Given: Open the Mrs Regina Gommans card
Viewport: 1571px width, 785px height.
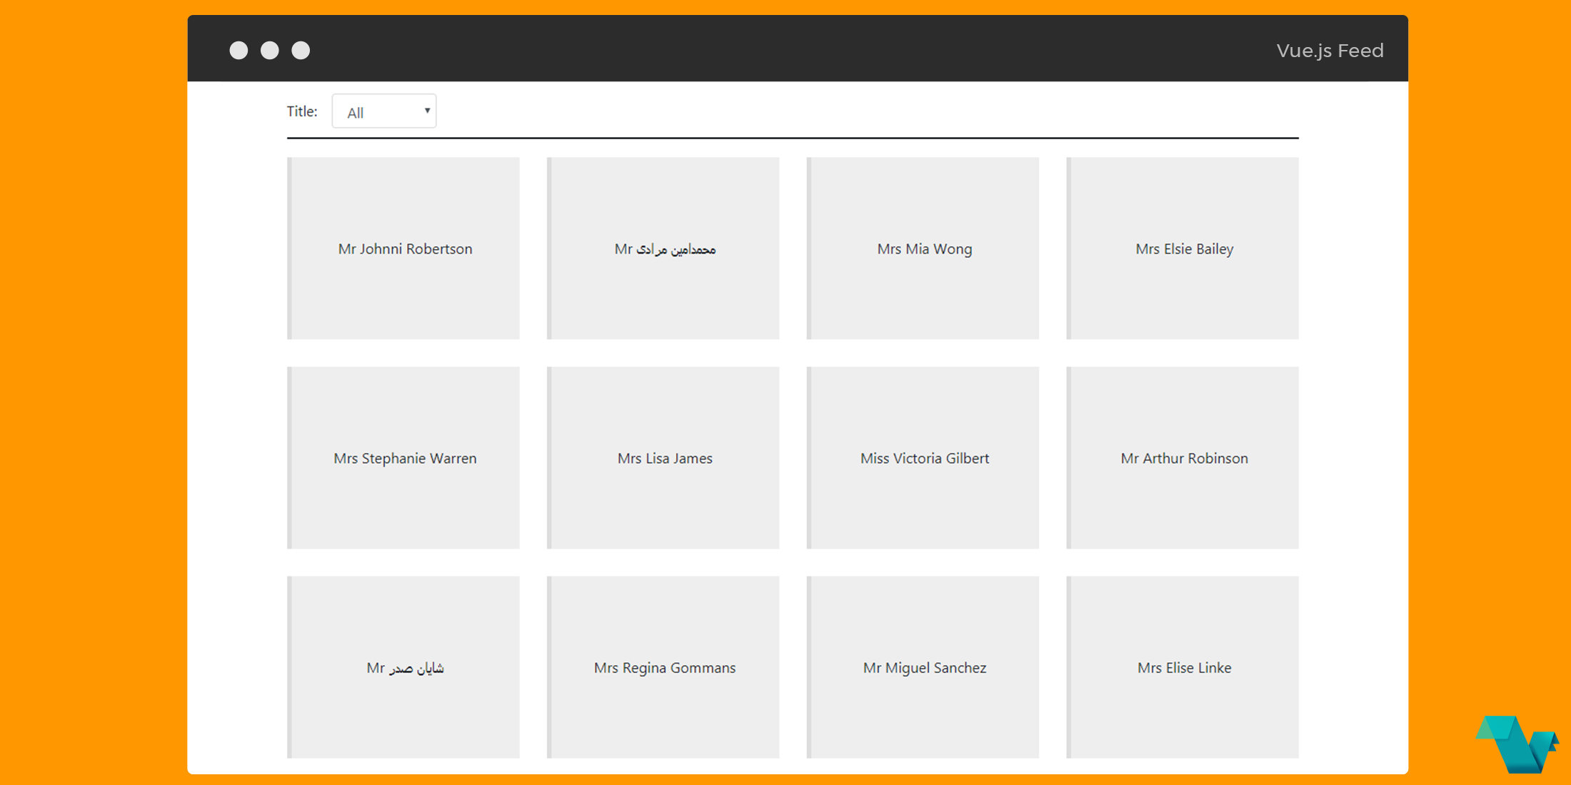Looking at the screenshot, I should pyautogui.click(x=663, y=667).
